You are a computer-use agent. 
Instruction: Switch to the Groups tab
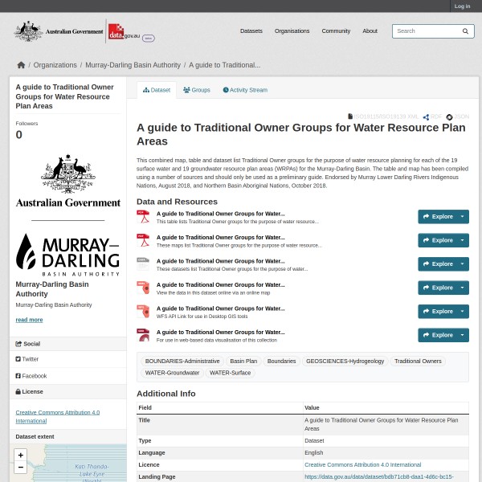pos(197,90)
